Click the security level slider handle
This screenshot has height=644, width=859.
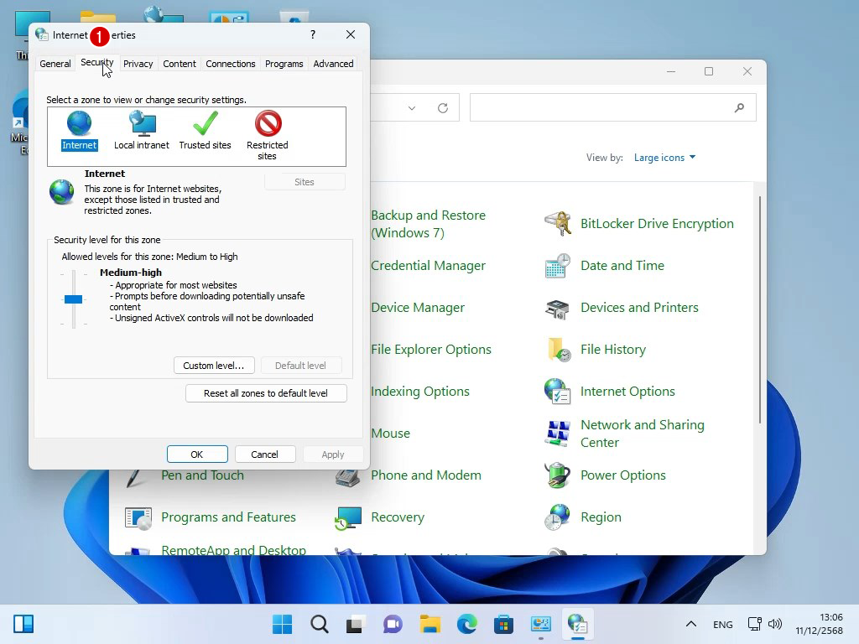[74, 299]
